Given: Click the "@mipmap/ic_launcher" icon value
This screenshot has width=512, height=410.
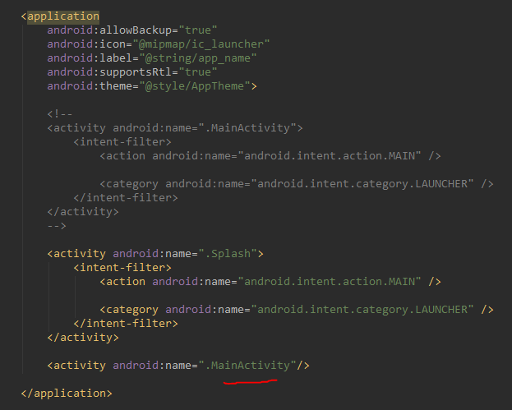Looking at the screenshot, I should tap(201, 44).
